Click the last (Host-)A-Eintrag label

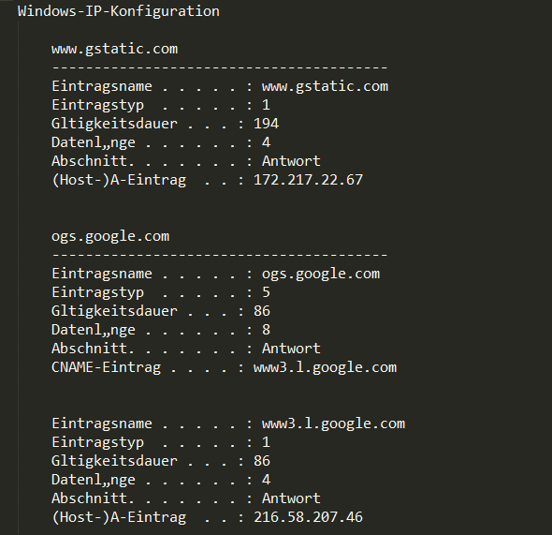(119, 517)
